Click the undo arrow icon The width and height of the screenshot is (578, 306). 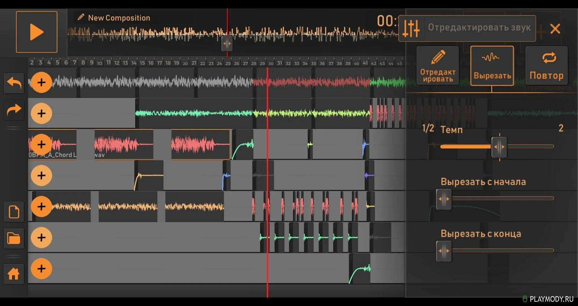coord(14,84)
